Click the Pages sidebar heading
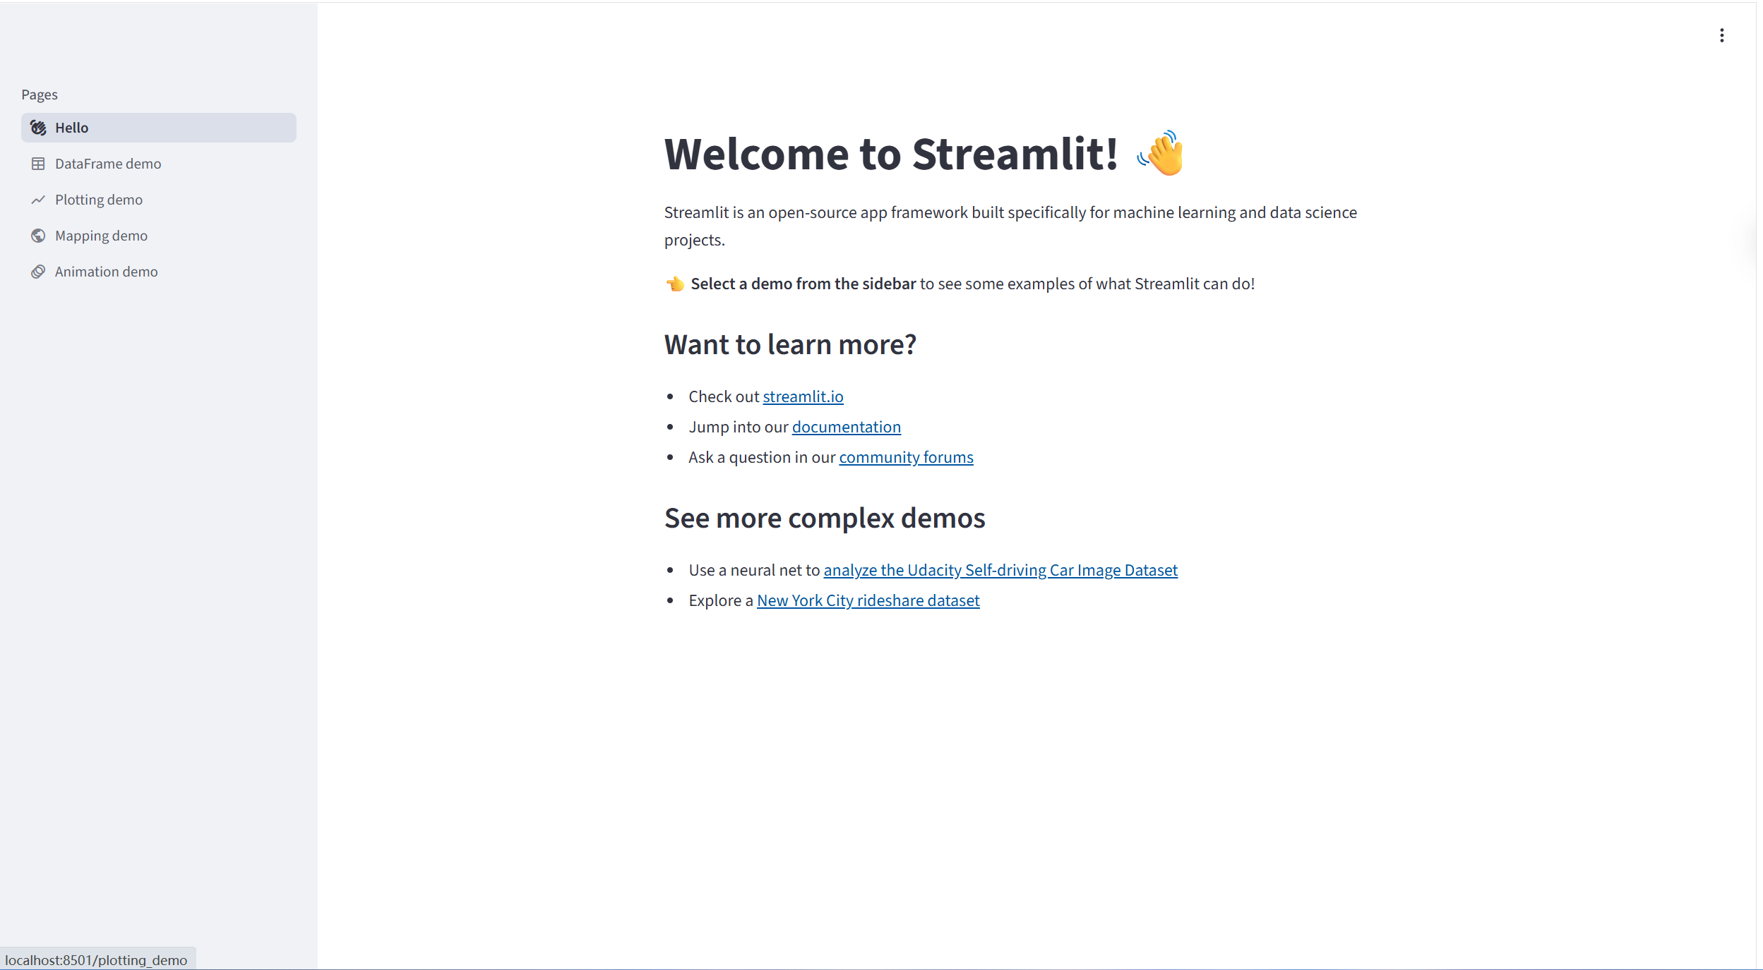Viewport: 1763px width, 970px height. [40, 95]
